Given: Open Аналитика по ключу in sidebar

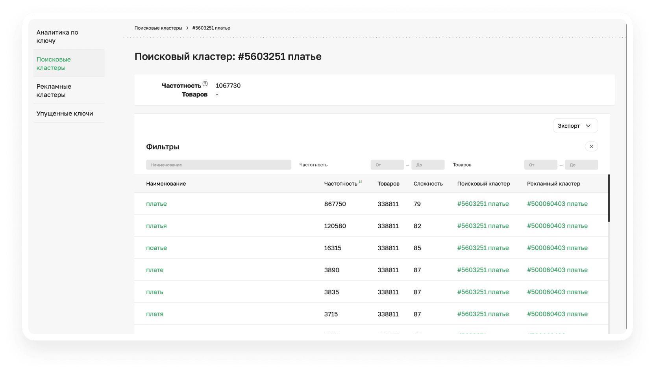Looking at the screenshot, I should pos(57,37).
